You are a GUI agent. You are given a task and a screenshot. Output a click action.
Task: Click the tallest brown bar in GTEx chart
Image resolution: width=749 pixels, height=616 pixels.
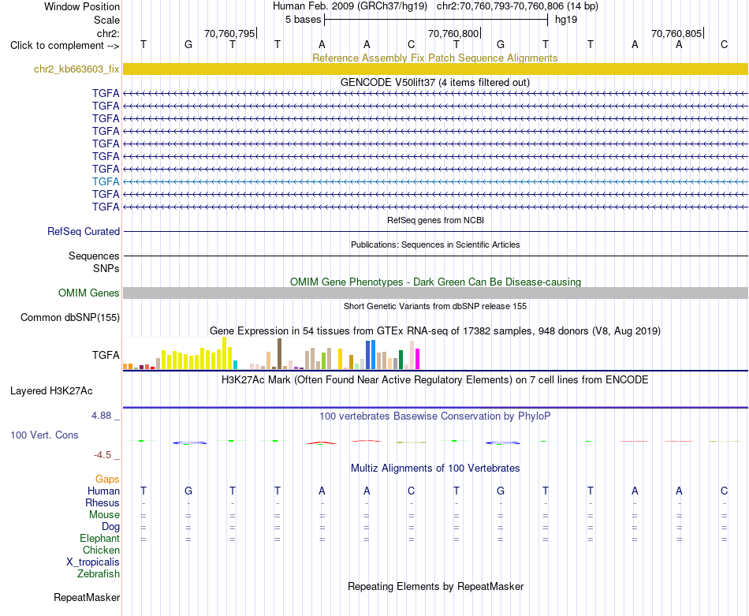coord(279,353)
